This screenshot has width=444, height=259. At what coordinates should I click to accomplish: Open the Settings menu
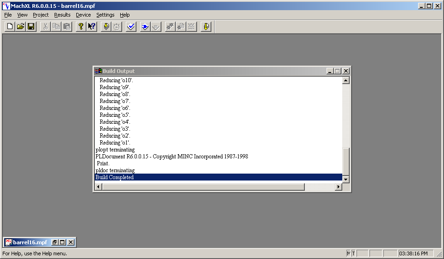click(105, 15)
